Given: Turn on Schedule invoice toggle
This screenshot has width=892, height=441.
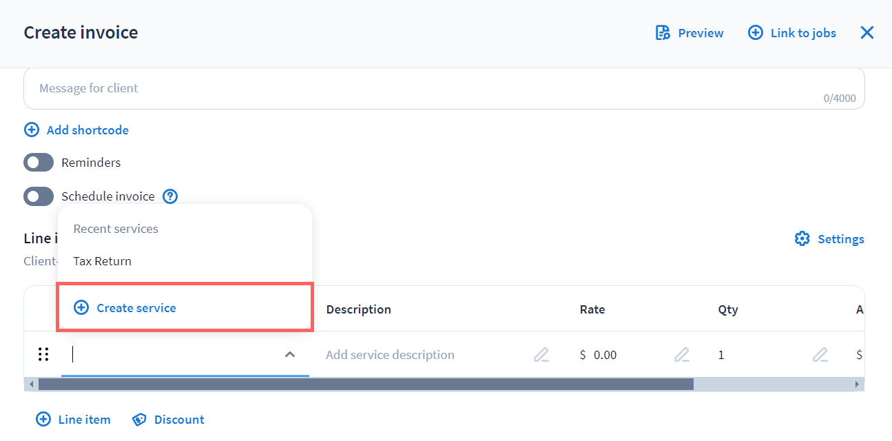Looking at the screenshot, I should [x=39, y=196].
